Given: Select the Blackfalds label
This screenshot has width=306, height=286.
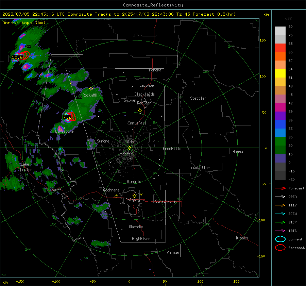Looking at the screenshot, I should 144,94.
